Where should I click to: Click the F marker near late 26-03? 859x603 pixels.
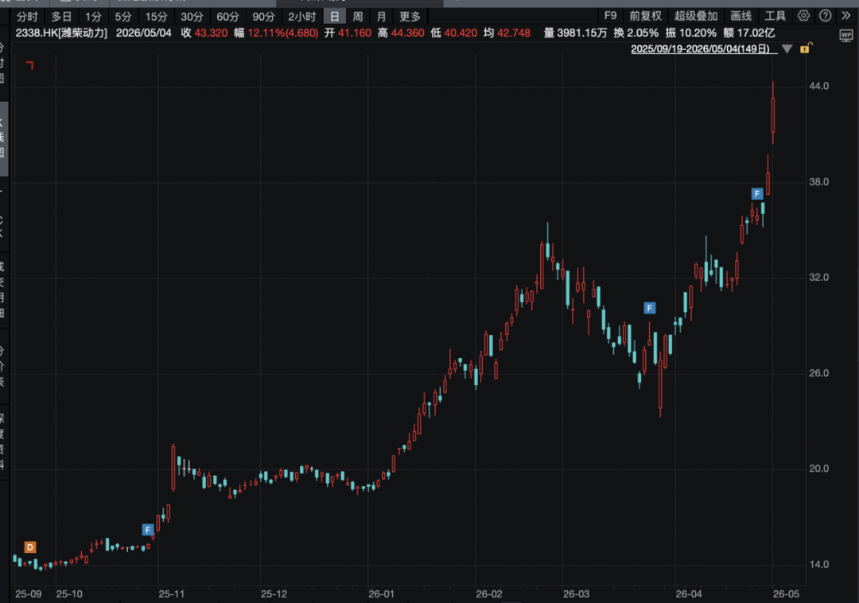pos(649,308)
